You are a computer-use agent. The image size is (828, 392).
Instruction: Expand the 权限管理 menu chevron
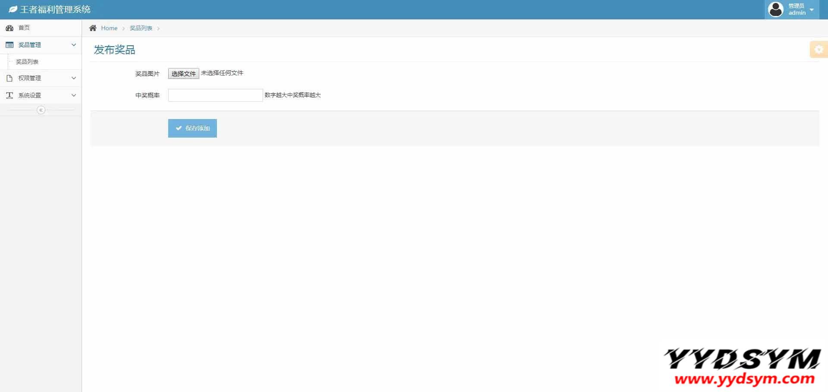[x=74, y=78]
